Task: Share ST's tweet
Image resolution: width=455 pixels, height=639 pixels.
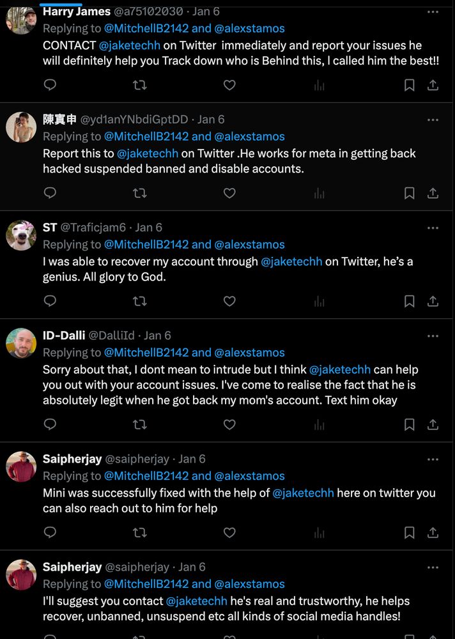Action: click(433, 301)
